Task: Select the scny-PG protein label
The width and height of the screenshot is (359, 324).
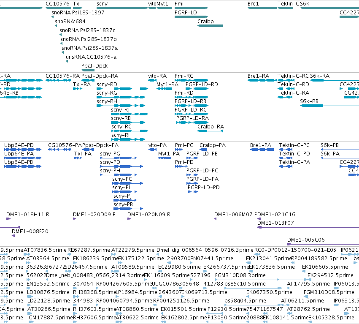Action: [110, 154]
